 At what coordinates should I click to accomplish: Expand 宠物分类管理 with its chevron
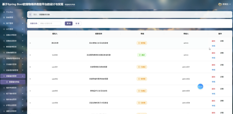23,35
